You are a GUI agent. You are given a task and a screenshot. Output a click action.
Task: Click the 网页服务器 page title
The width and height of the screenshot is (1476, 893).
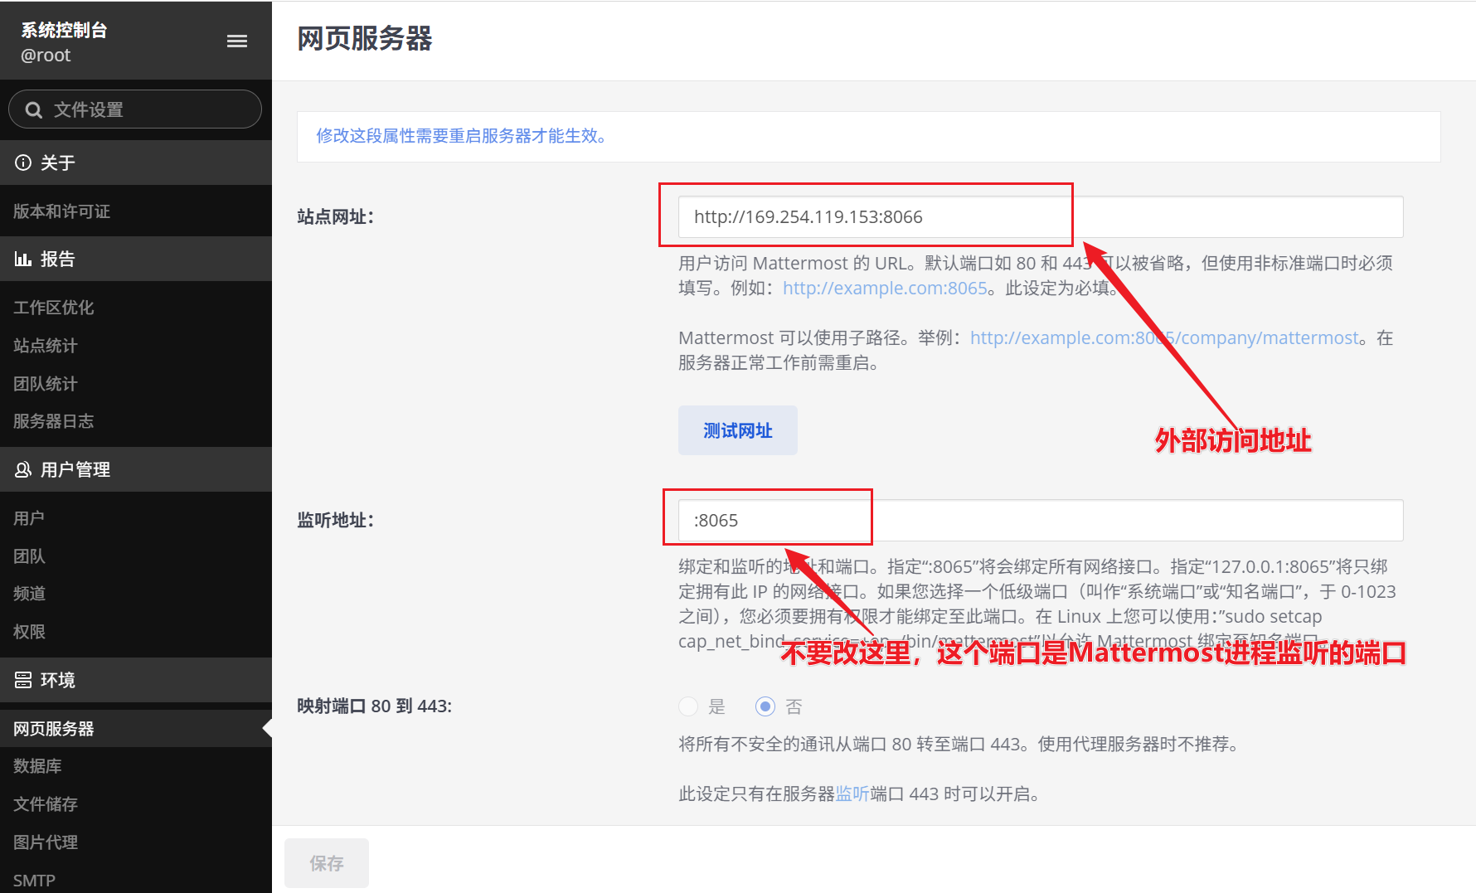[365, 39]
